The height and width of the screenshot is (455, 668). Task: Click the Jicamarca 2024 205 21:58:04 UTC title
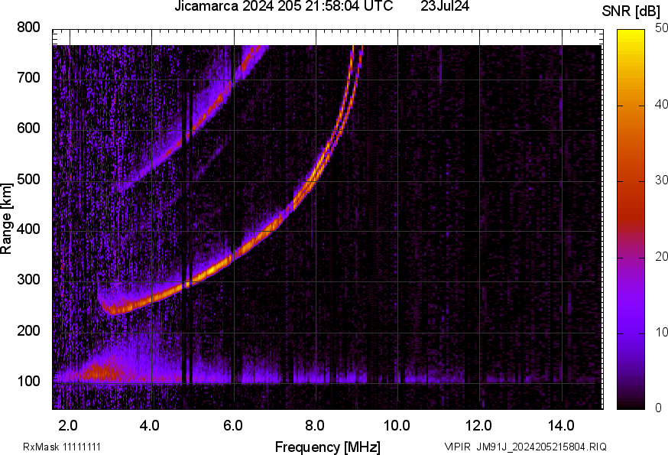pyautogui.click(x=284, y=6)
